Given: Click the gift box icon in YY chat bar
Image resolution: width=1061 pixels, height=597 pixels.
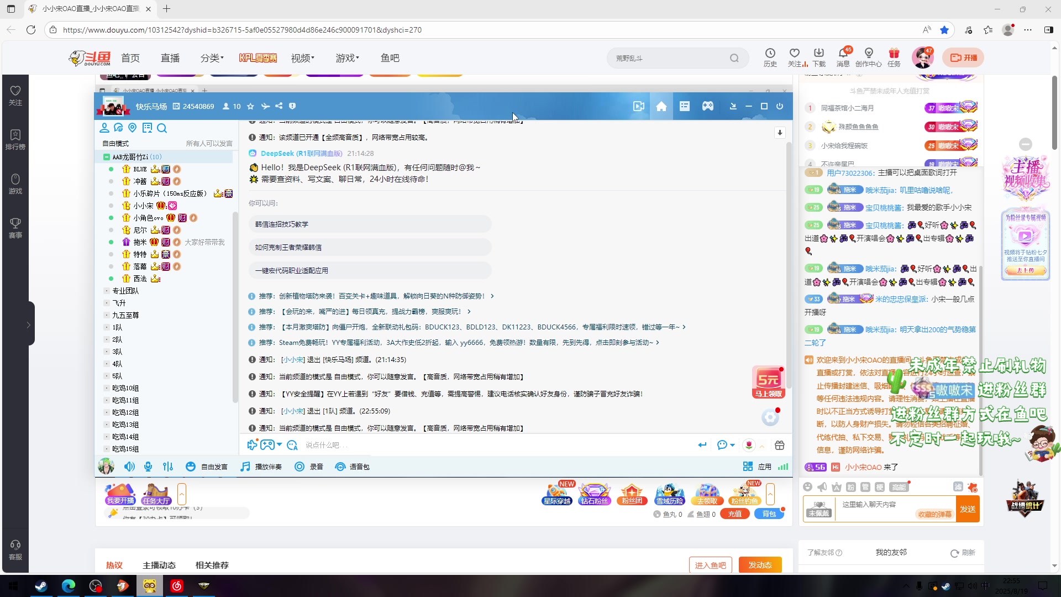Looking at the screenshot, I should 780,445.
